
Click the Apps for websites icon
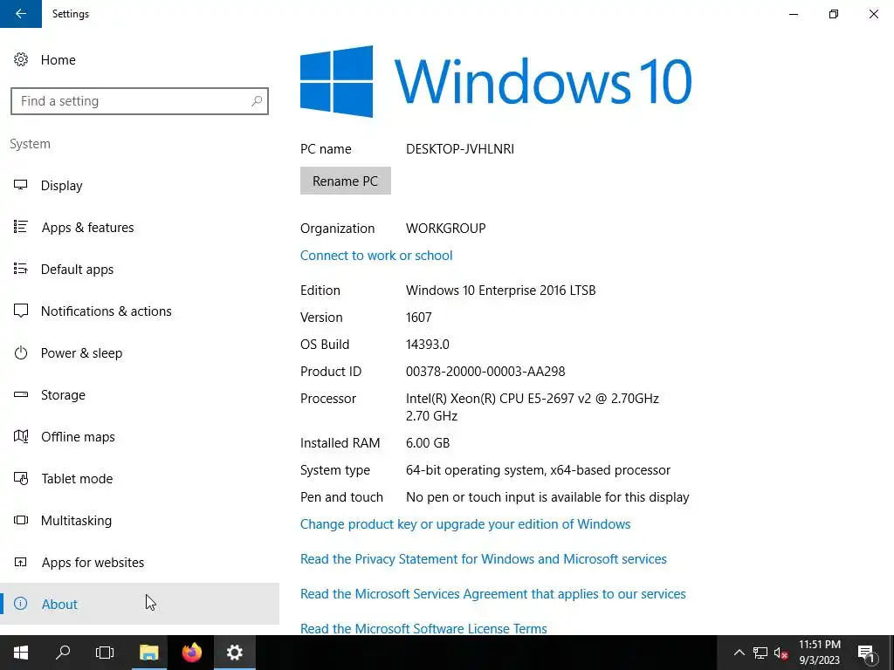point(21,563)
